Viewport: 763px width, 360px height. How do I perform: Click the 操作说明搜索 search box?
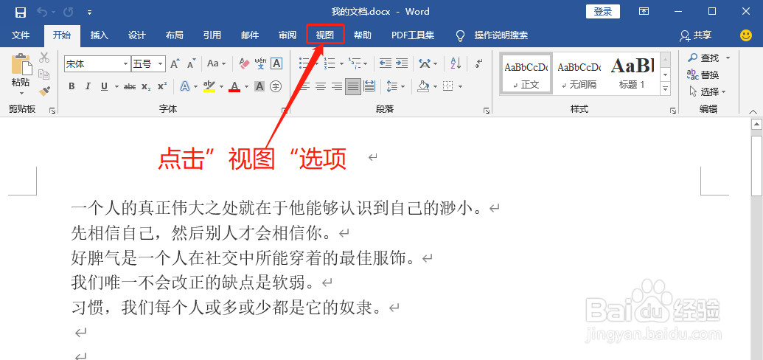click(501, 35)
